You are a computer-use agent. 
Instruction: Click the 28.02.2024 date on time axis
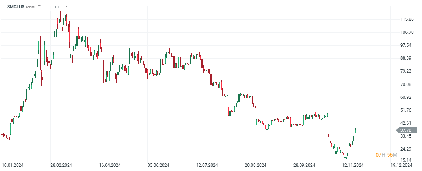tap(61, 165)
